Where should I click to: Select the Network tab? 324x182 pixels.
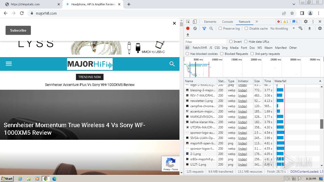point(245,22)
